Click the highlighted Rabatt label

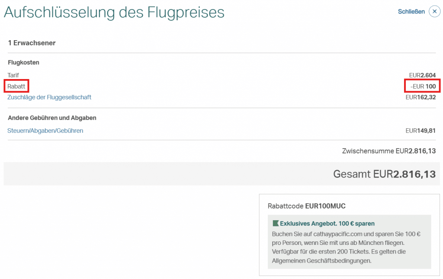(16, 86)
